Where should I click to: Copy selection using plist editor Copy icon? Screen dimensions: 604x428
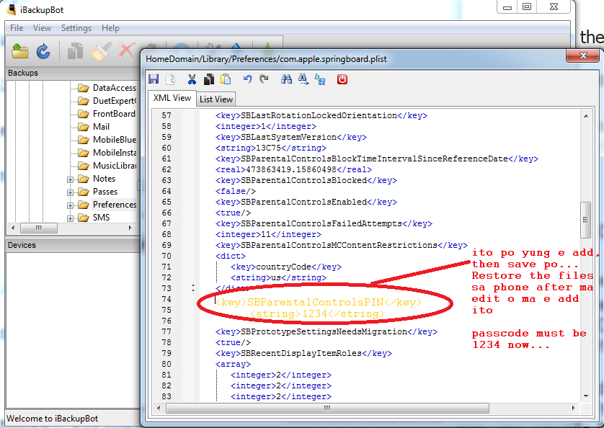tap(209, 79)
